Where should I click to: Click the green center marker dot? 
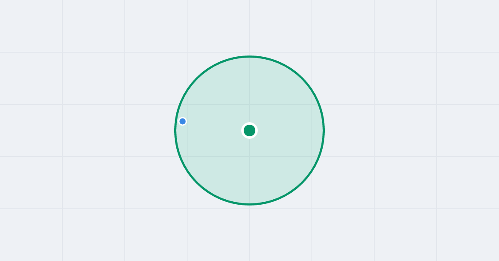coord(249,130)
